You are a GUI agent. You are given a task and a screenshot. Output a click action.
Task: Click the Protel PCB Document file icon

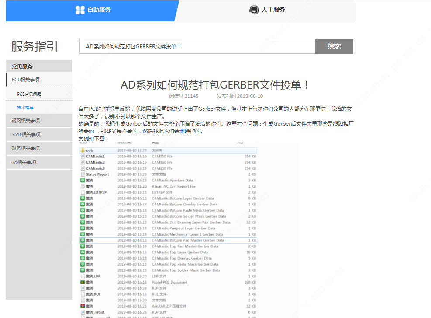click(x=82, y=282)
